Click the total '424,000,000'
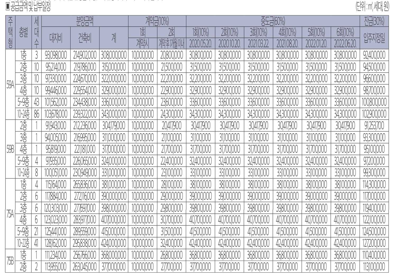This screenshot has width=395, height=278. pyautogui.click(x=114, y=243)
